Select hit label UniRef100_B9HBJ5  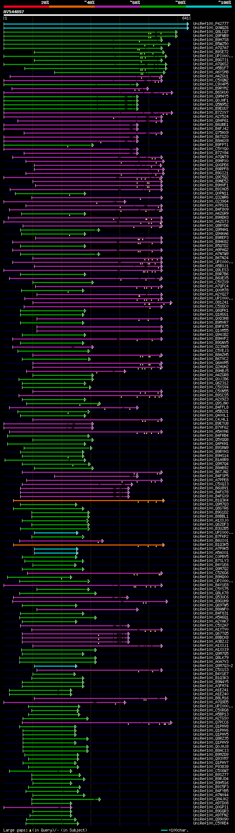[211, 371]
